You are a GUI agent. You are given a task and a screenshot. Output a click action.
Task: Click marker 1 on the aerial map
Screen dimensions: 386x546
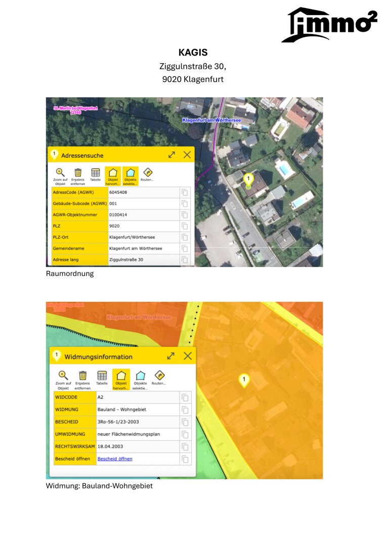pos(248,179)
